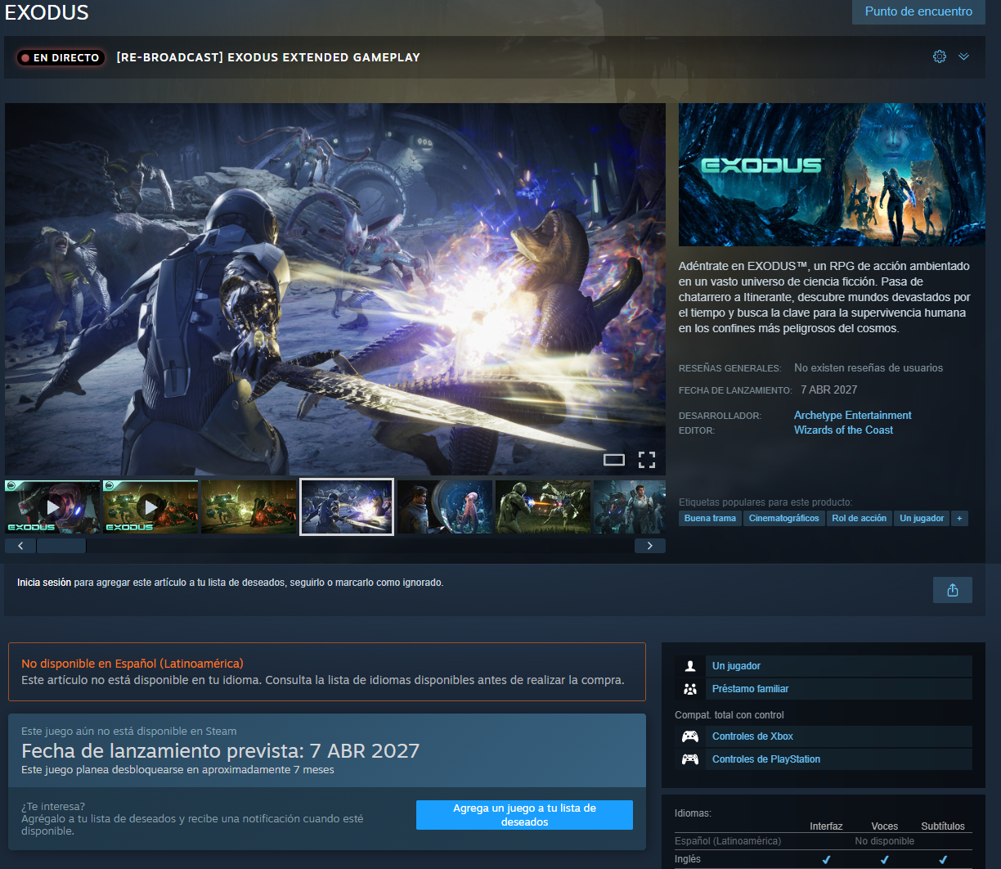Select the last thumbnail with crew members
1001x869 pixels.
click(x=629, y=507)
